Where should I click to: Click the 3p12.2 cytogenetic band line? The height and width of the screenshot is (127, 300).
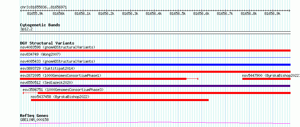[155, 33]
